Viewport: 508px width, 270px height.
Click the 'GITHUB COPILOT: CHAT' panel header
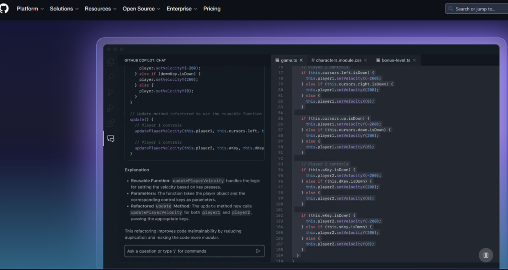[x=145, y=60]
